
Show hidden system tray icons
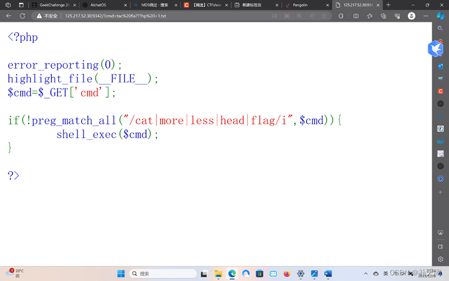366,274
